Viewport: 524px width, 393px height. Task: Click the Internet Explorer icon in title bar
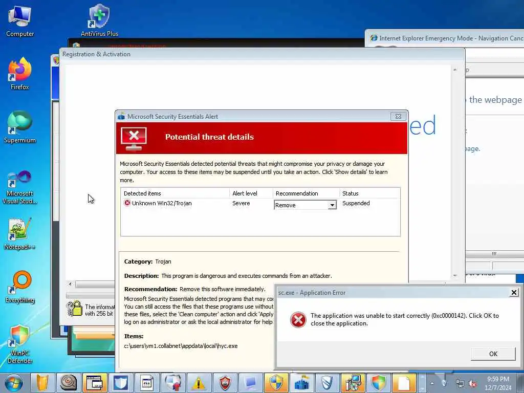374,38
